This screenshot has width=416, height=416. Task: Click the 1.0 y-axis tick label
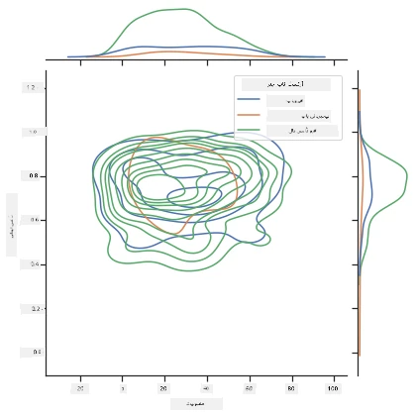click(x=34, y=132)
